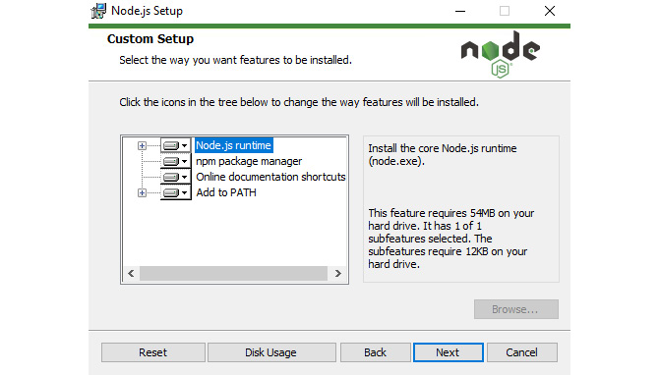Expand the Node.js runtime tree node
This screenshot has width=659, height=375.
(x=142, y=145)
